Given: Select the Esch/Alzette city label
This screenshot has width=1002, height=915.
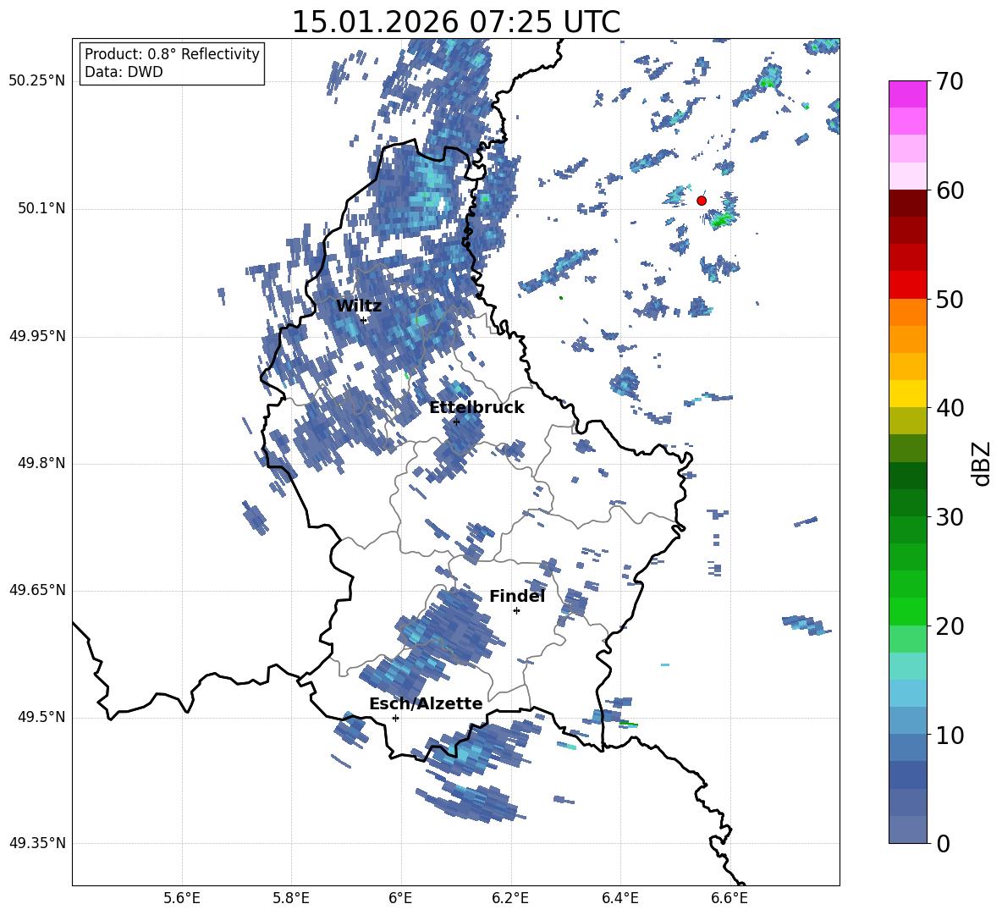Looking at the screenshot, I should (x=426, y=704).
